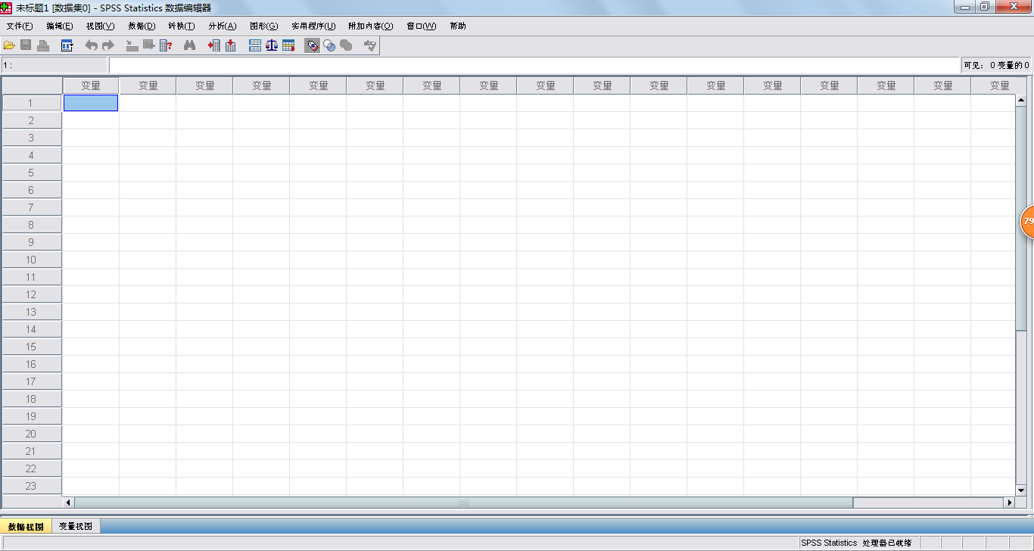The image size is (1034, 551).
Task: Save the current dataset
Action: click(x=26, y=45)
